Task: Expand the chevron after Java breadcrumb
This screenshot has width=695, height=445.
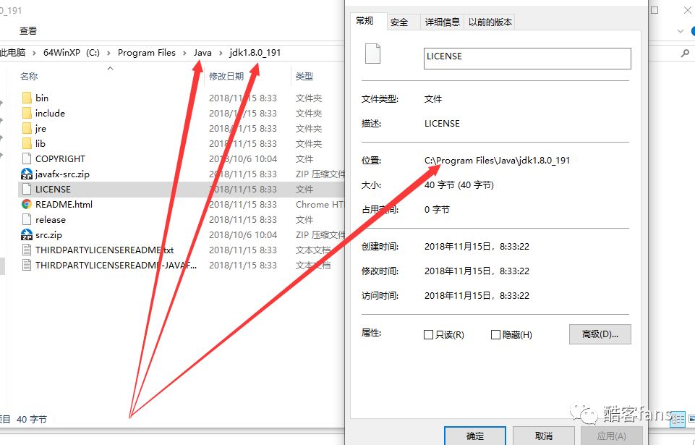Action: (221, 53)
